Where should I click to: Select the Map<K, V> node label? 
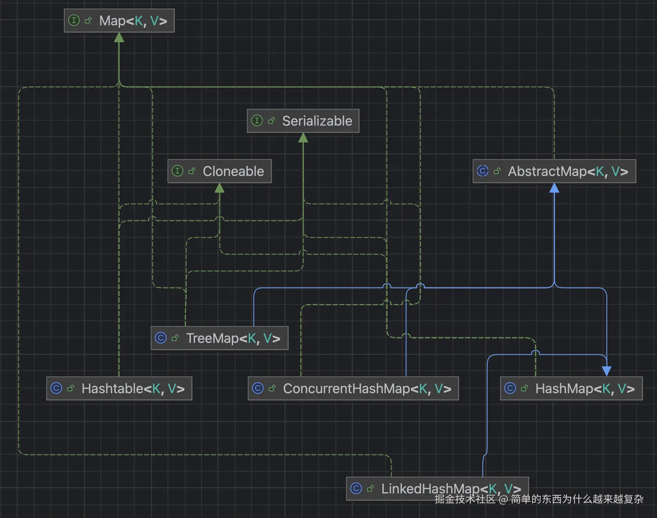click(133, 21)
